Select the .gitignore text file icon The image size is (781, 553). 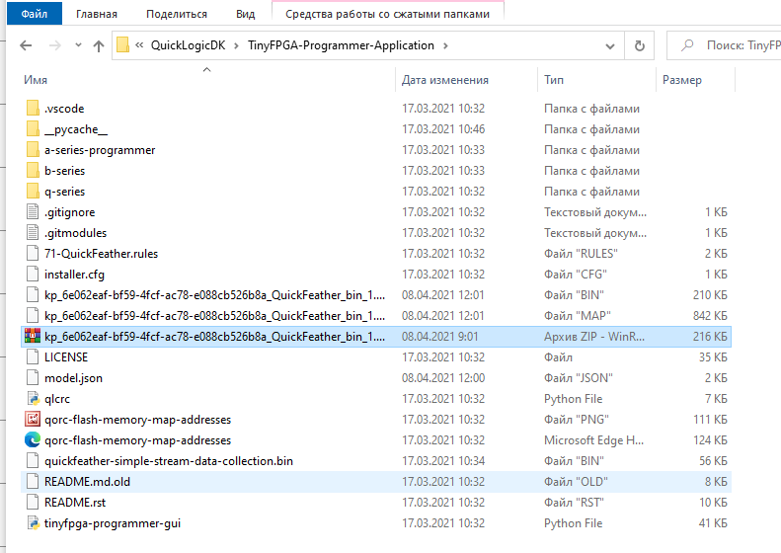pyautogui.click(x=33, y=211)
